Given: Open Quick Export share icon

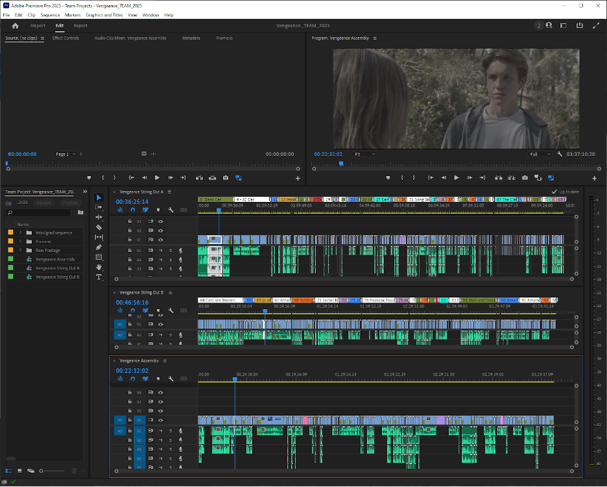Looking at the screenshot, I should pyautogui.click(x=580, y=25).
